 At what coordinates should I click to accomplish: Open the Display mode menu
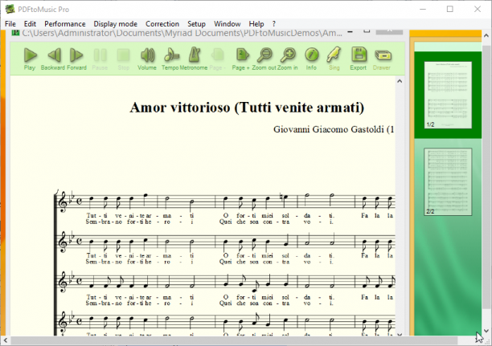116,24
